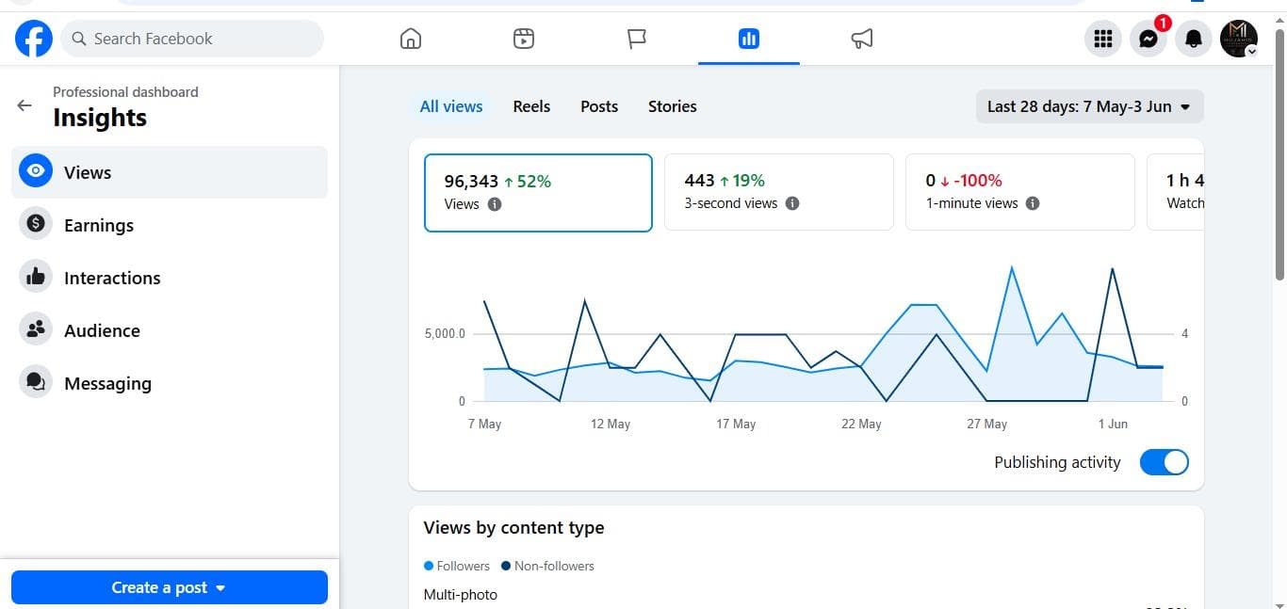
Task: Switch to the All views tab
Action: (x=451, y=106)
